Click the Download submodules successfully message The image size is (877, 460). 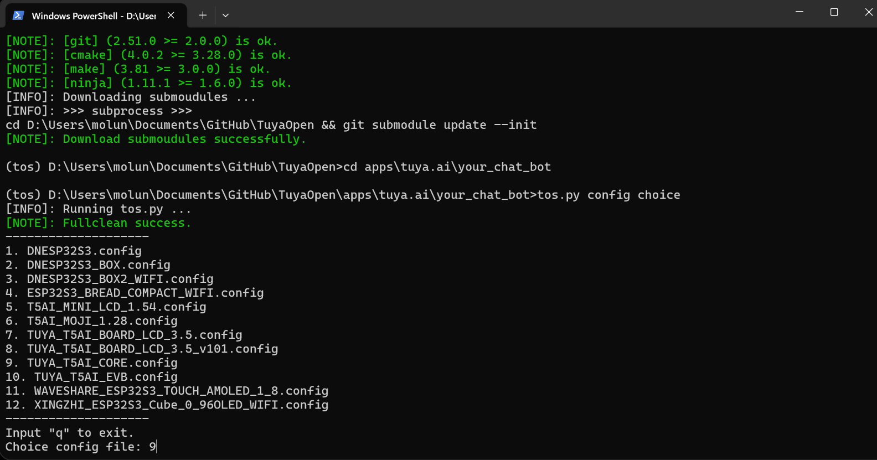[155, 138]
